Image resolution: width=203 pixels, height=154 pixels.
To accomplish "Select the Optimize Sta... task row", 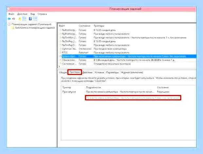I will click(x=127, y=49).
